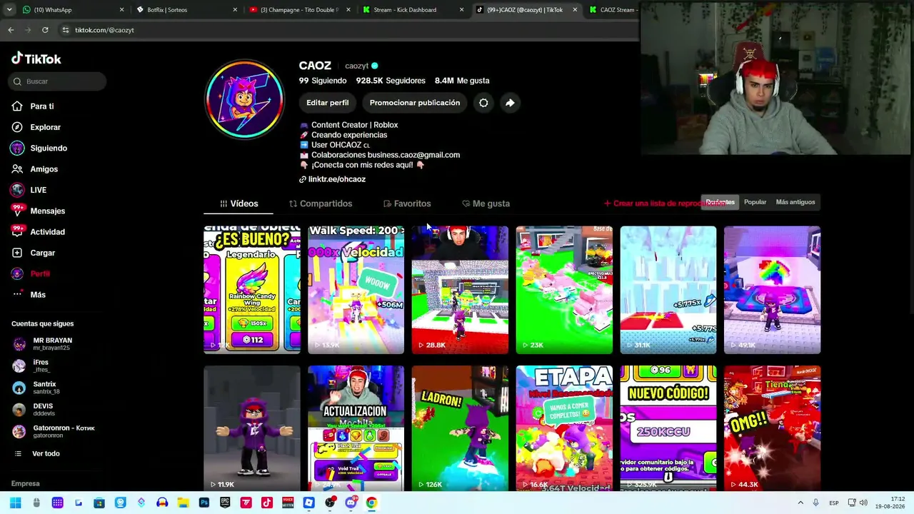Go back in browser history
The height and width of the screenshot is (514, 914).
point(11,30)
